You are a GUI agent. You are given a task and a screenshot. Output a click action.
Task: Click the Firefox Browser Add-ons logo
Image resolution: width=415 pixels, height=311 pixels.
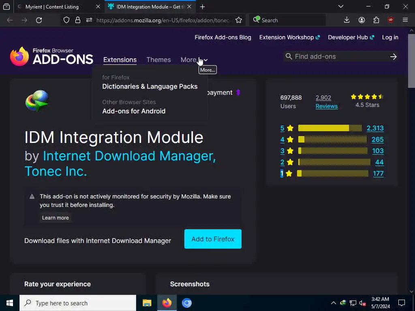(51, 56)
